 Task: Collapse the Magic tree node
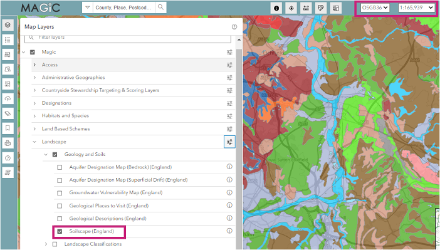coord(24,52)
